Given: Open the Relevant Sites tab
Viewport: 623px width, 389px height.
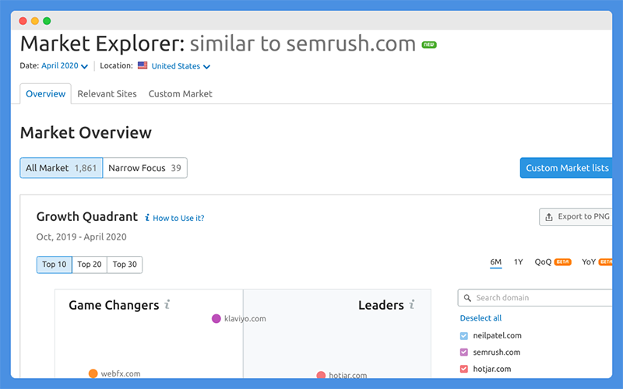Looking at the screenshot, I should point(107,93).
